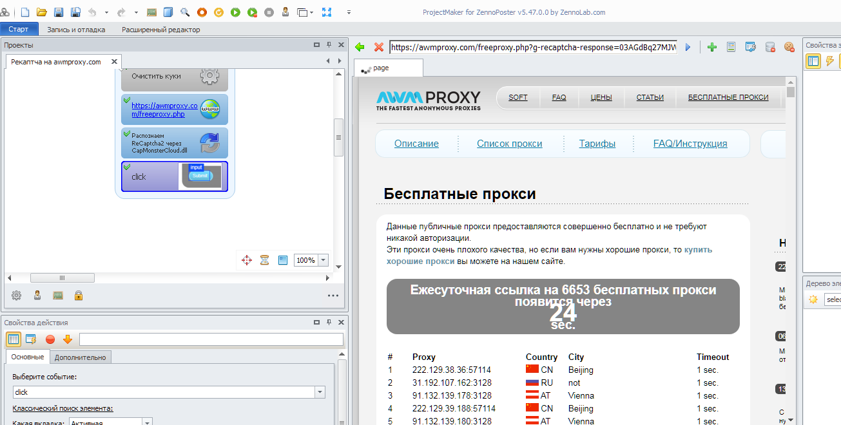Open project settings gear icon below canvas
Viewport: 841px width, 425px height.
click(16, 296)
